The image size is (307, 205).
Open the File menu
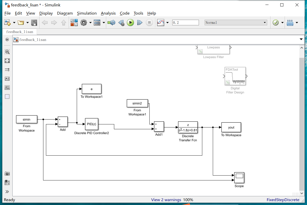[x=7, y=13]
